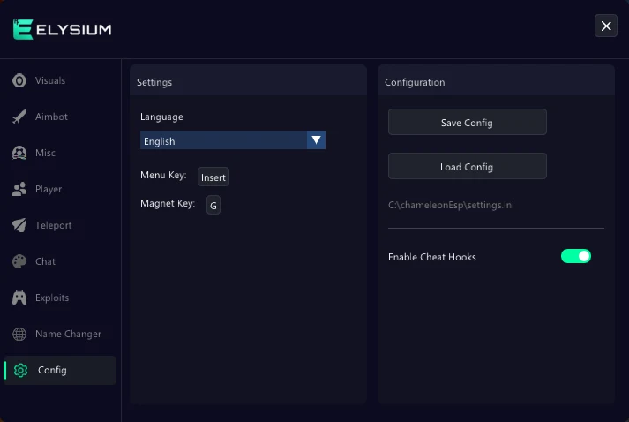Click the Aimbot sword icon

(19, 117)
